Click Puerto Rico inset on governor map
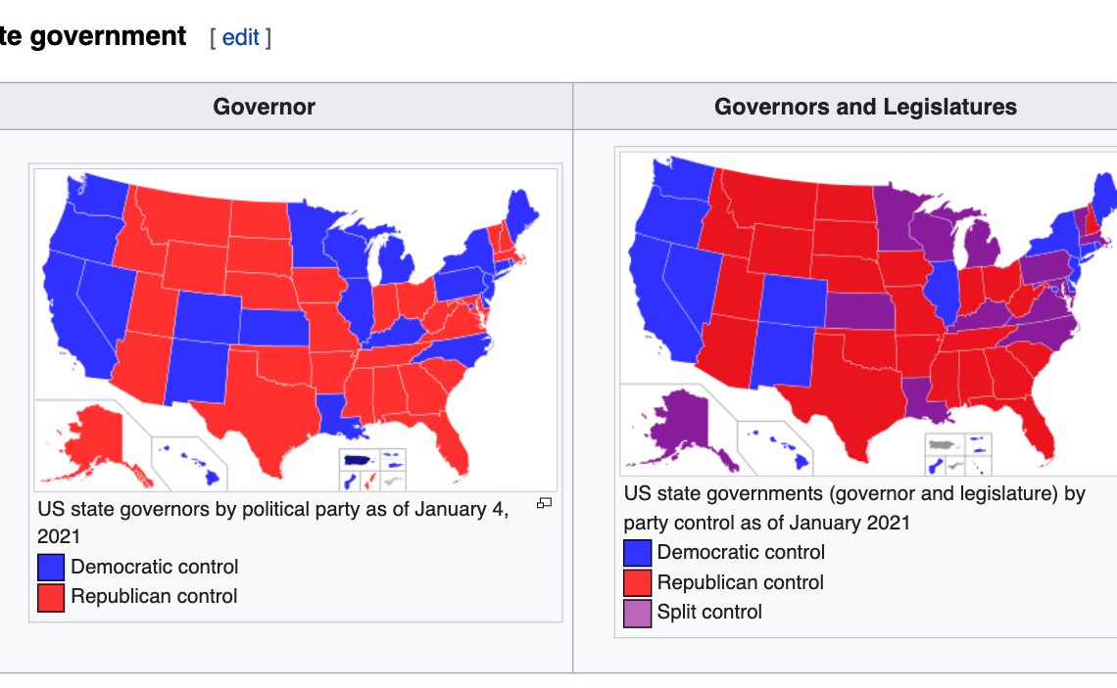 coord(359,460)
